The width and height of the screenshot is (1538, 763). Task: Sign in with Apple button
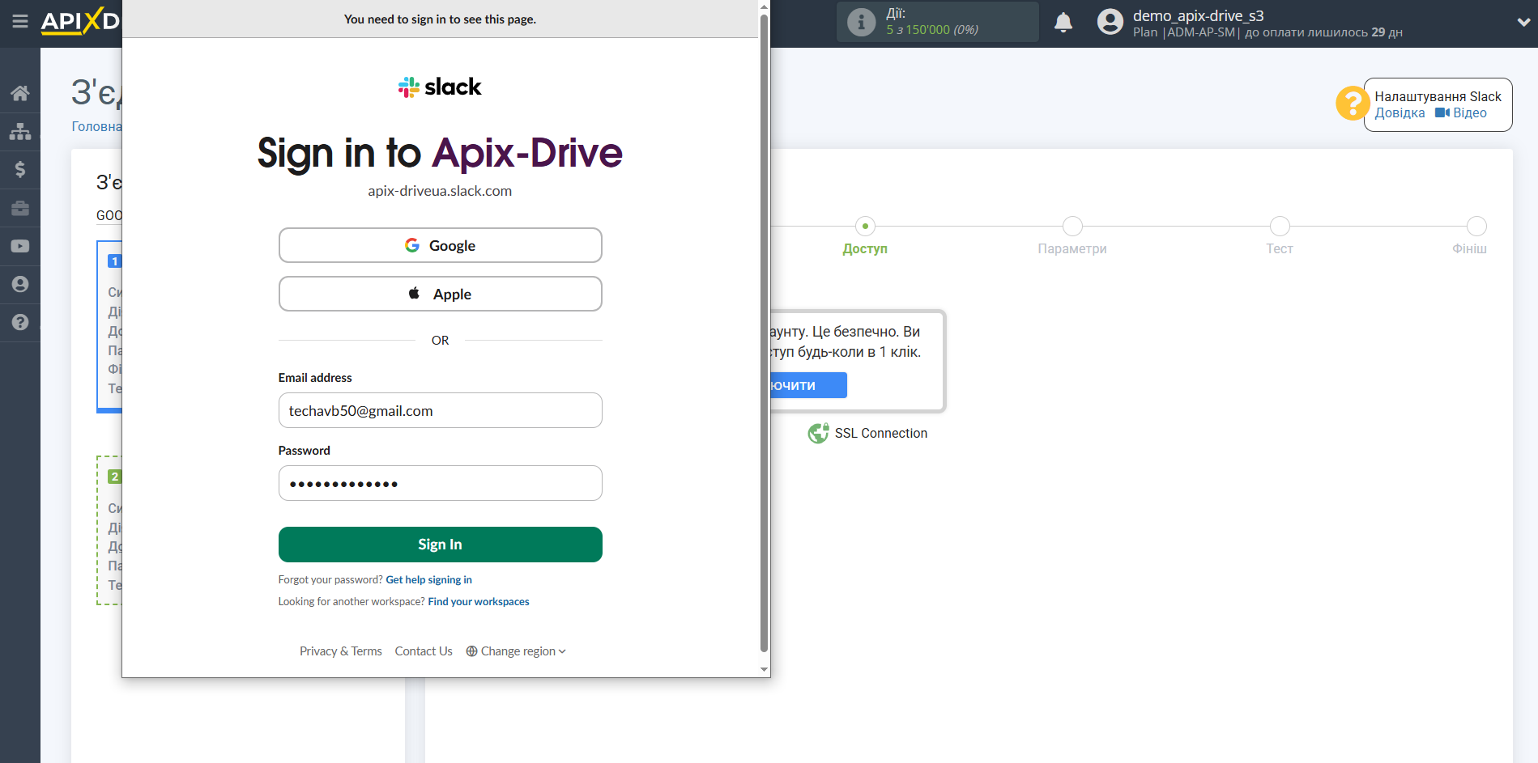pos(440,294)
